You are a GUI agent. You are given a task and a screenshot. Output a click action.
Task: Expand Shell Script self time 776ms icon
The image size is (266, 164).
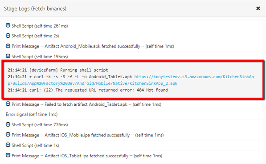[8, 124]
